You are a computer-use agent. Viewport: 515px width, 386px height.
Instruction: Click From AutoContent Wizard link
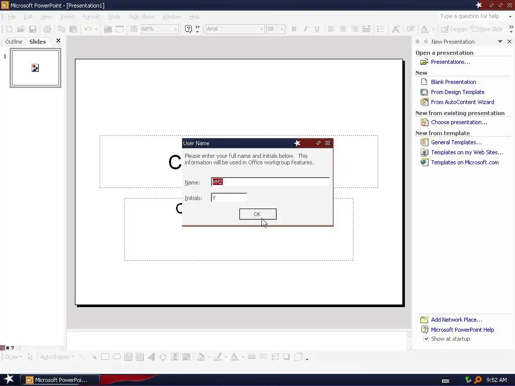pyautogui.click(x=463, y=102)
